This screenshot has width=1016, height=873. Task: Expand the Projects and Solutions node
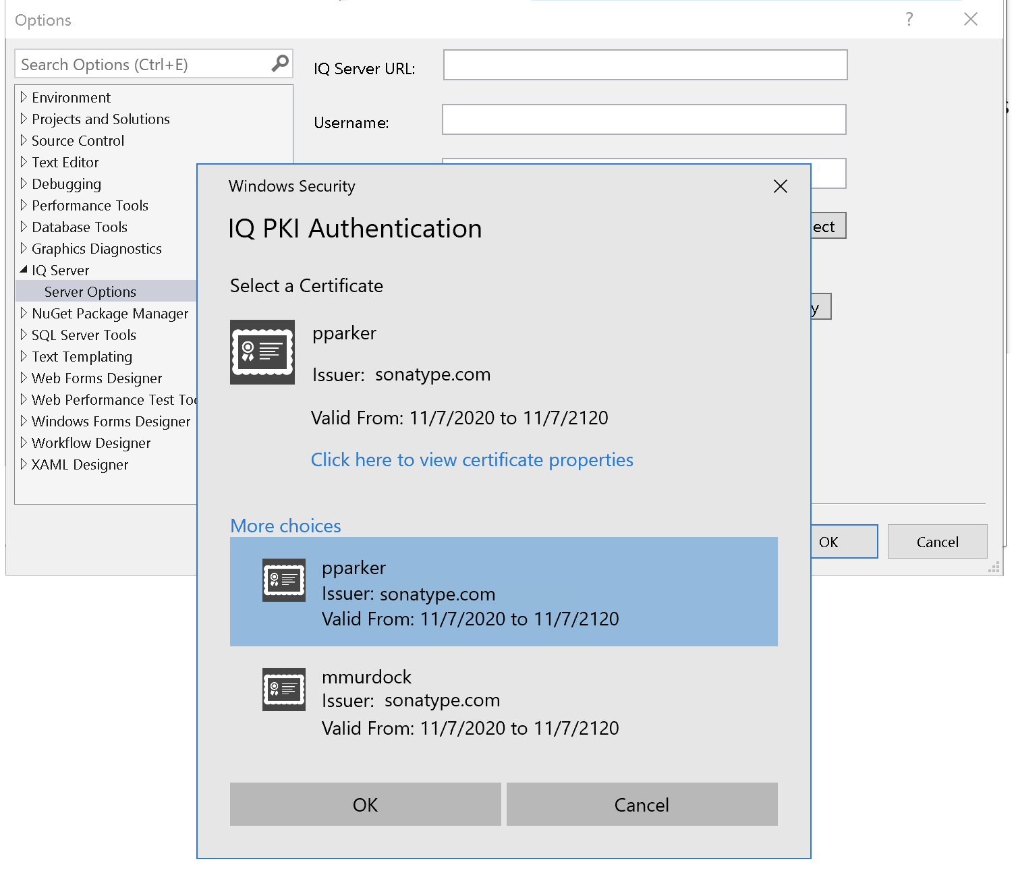click(24, 119)
